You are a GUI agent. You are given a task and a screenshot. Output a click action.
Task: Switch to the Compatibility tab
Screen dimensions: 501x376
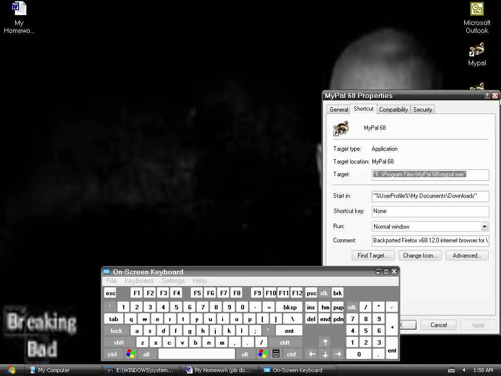tap(393, 109)
